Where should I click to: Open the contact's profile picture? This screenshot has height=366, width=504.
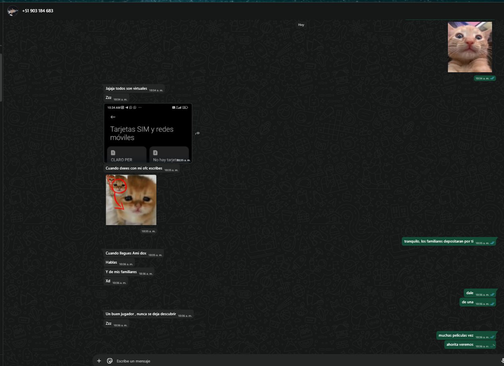(13, 11)
